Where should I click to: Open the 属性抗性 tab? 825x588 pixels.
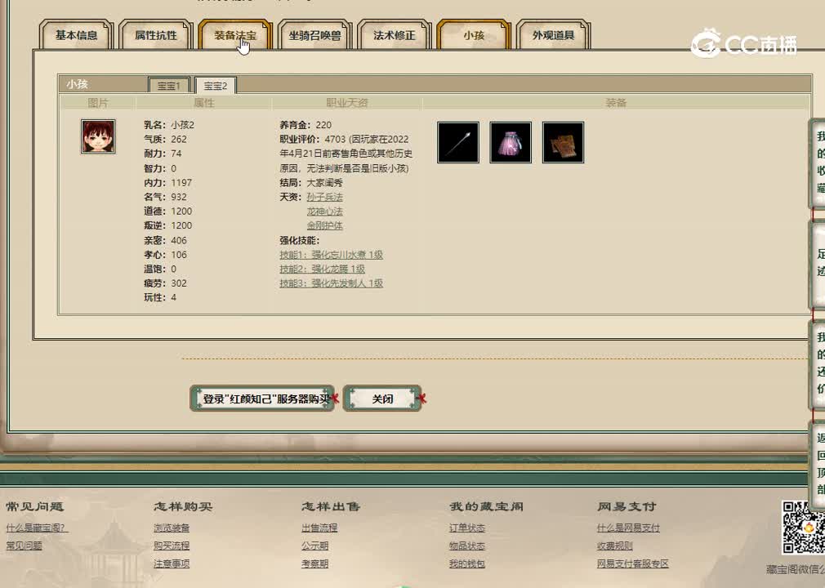coord(155,34)
